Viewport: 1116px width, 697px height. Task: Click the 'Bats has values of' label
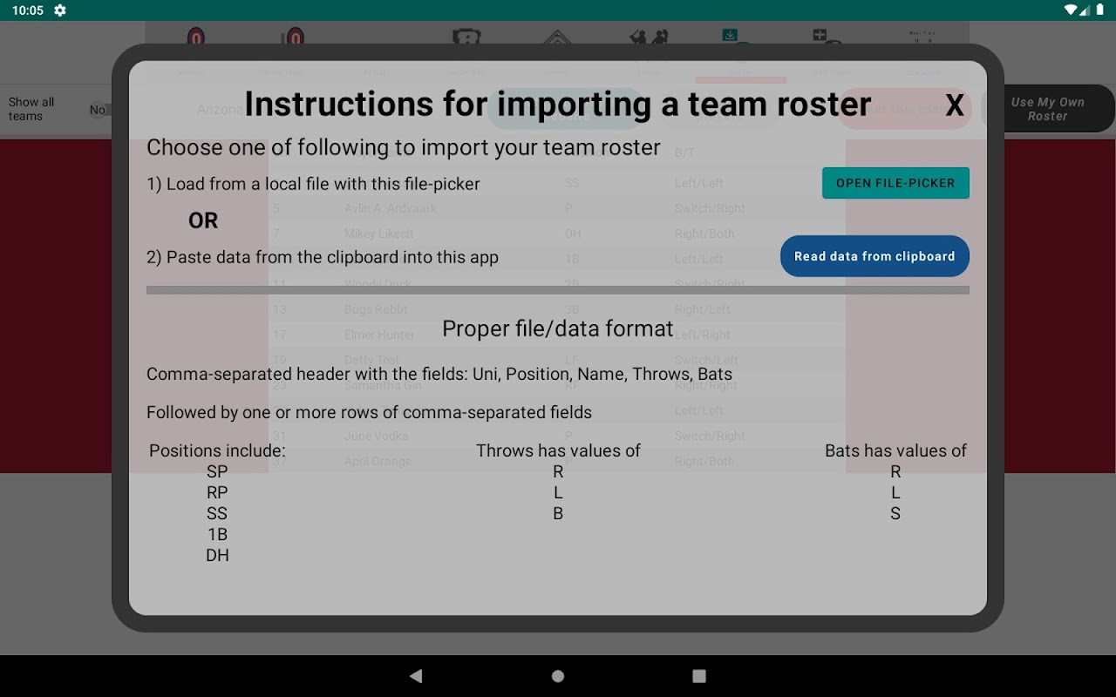tap(895, 450)
